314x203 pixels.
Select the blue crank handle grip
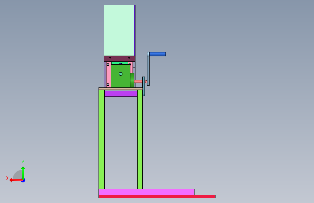tap(158, 54)
